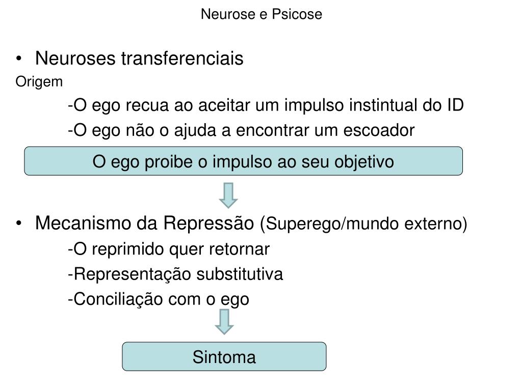Click the box O ego proibe o impulso

point(243,161)
